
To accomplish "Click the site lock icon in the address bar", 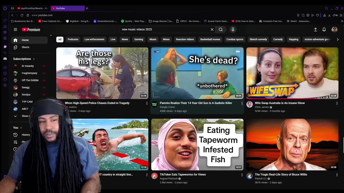I will pos(28,15).
